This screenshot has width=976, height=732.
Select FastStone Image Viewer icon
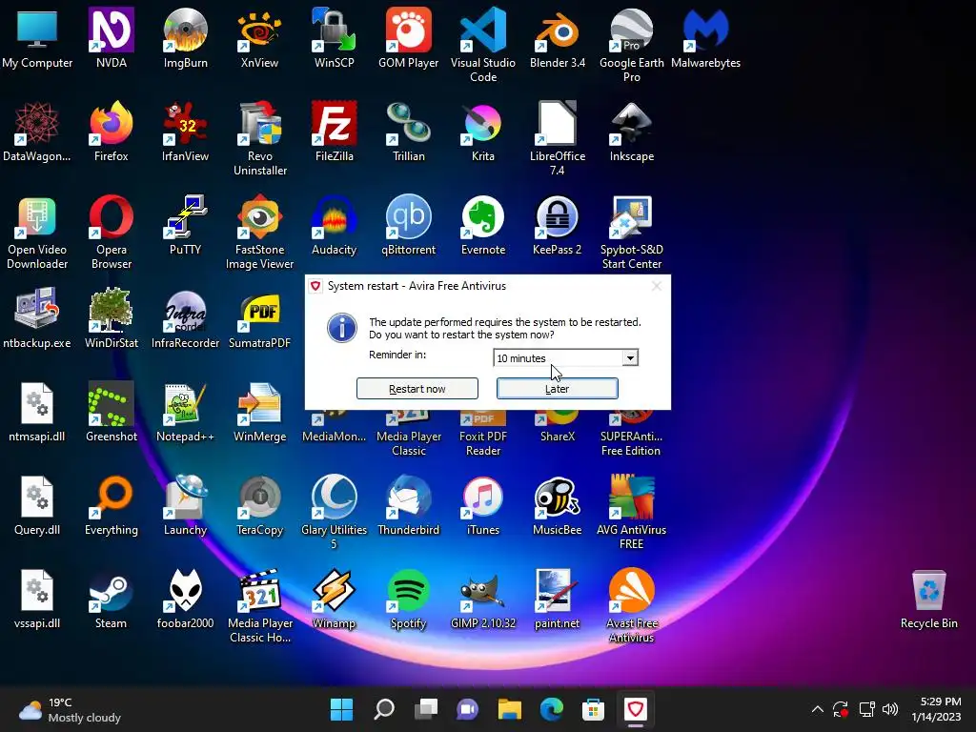pyautogui.click(x=259, y=232)
